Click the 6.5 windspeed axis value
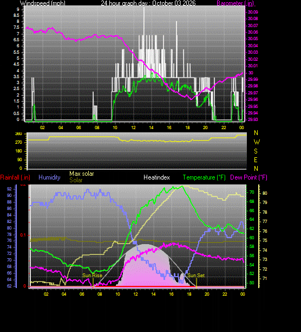Screen dimensions: 301x332 (16, 40)
